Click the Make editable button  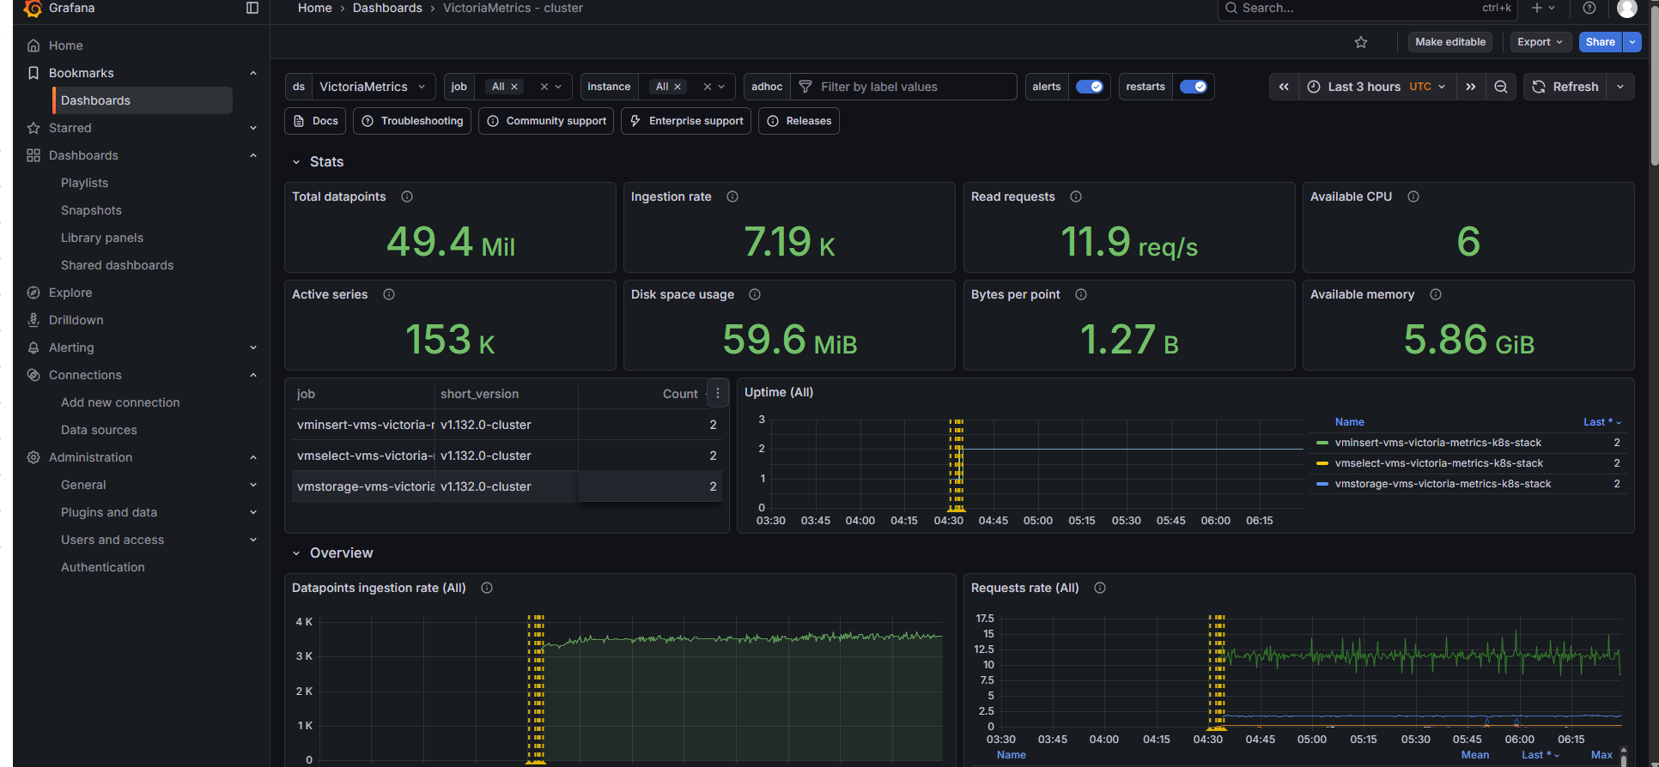(1450, 42)
